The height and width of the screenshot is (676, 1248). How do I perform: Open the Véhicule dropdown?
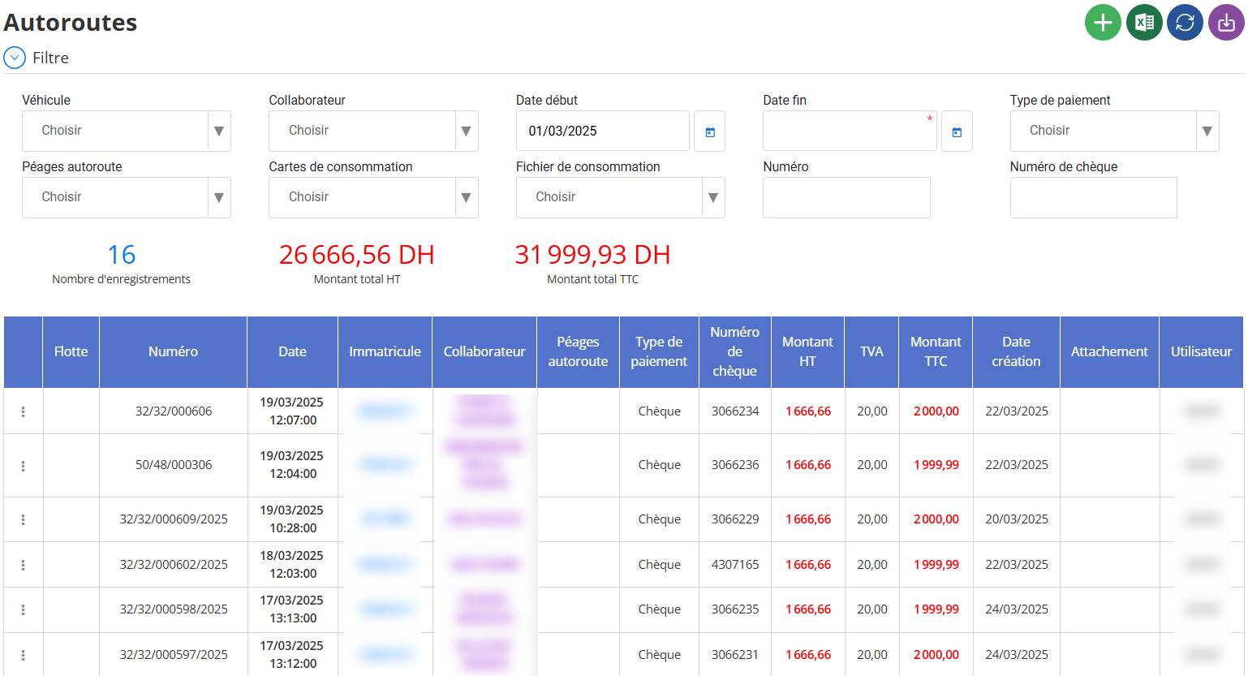[127, 131]
